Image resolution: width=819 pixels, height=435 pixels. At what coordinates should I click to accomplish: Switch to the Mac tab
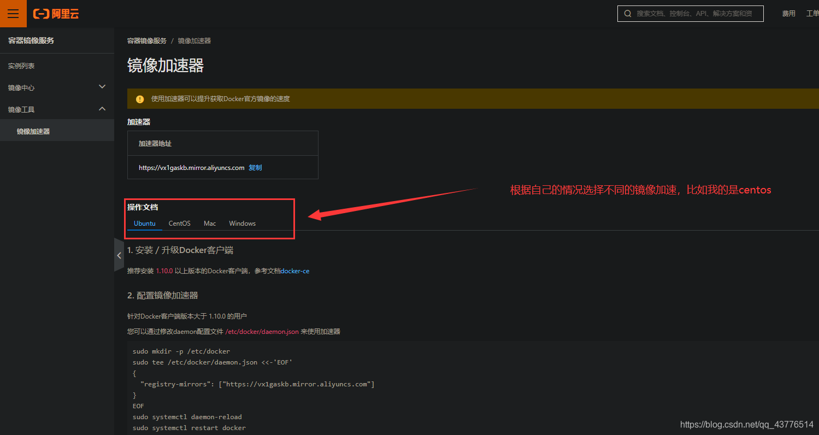210,224
